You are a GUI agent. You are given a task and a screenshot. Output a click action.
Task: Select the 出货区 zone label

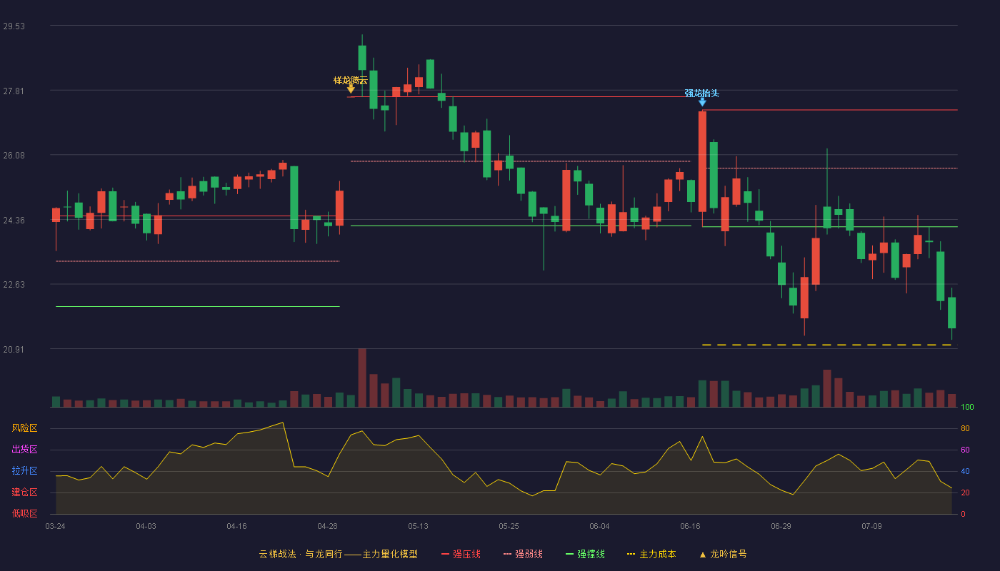24,450
